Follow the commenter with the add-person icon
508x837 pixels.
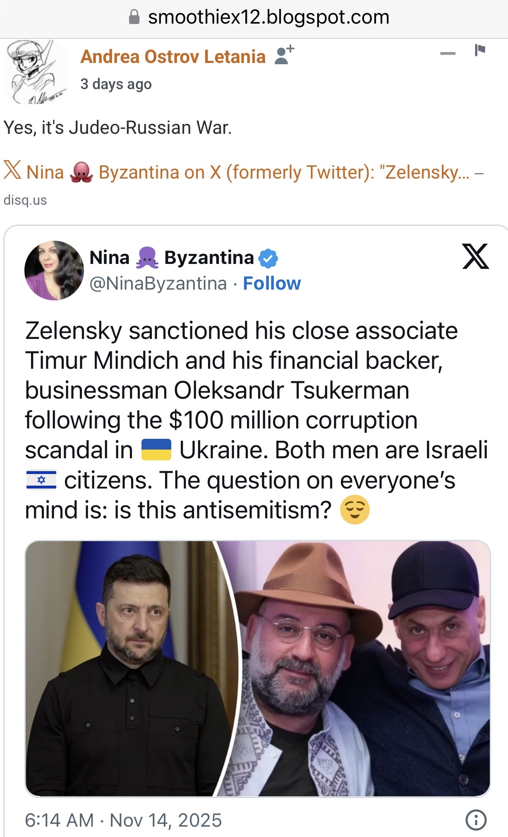(284, 55)
